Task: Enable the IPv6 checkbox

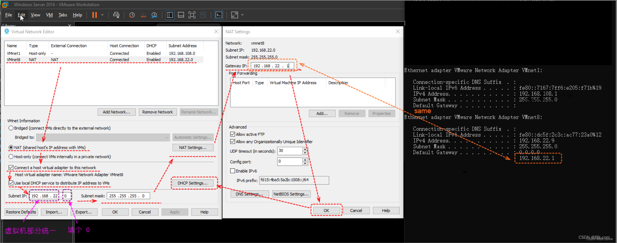Action: 233,171
